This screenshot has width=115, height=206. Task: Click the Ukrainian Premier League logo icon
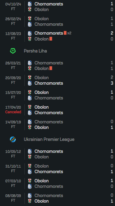pyautogui.click(x=13, y=139)
